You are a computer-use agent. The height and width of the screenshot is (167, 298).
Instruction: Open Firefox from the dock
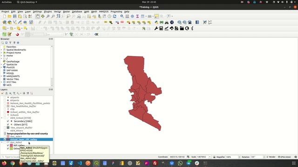click(x=4, y=163)
